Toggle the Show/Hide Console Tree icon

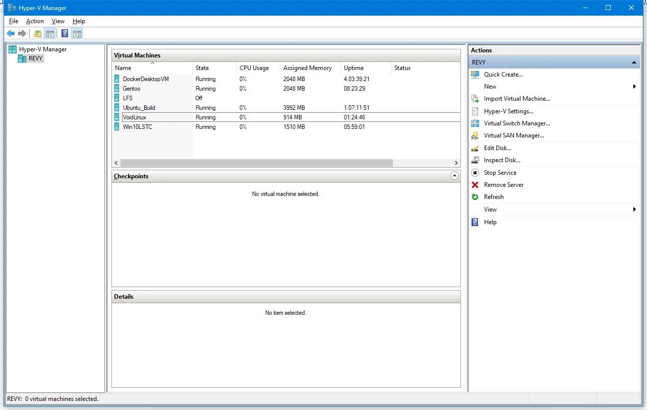(49, 34)
